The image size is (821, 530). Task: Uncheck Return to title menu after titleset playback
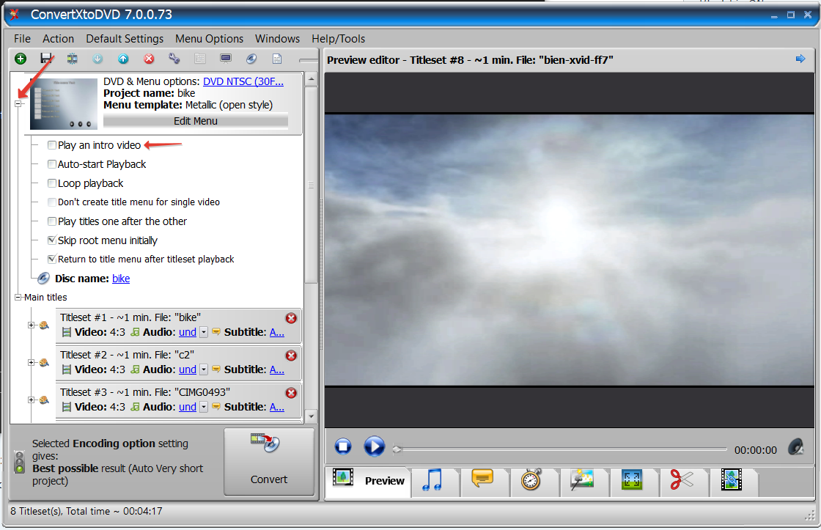(52, 260)
